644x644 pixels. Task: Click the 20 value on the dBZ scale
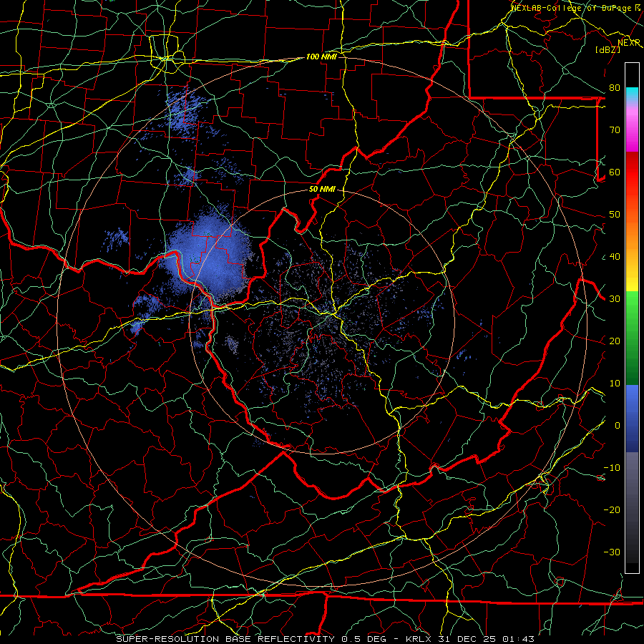(615, 341)
